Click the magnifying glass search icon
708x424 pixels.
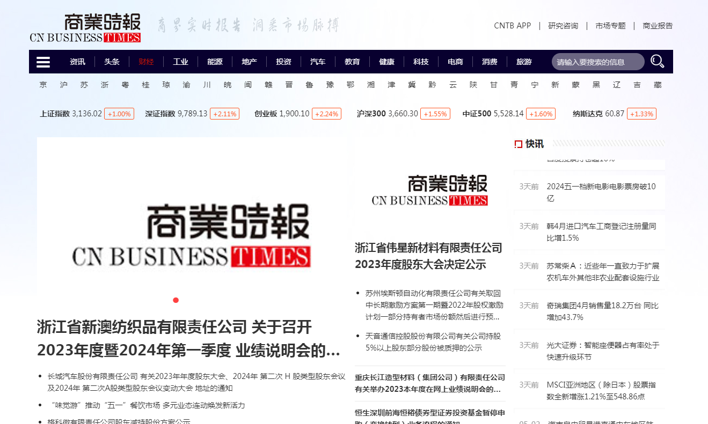[657, 62]
